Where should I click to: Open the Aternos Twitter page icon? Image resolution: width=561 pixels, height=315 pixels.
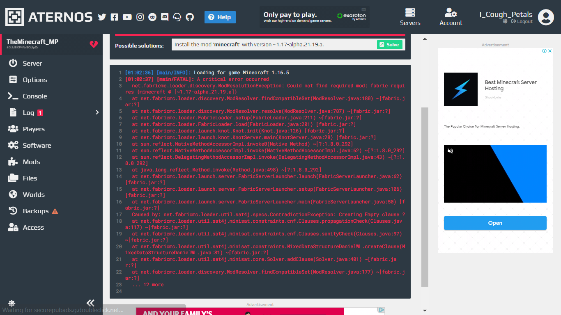click(x=102, y=17)
